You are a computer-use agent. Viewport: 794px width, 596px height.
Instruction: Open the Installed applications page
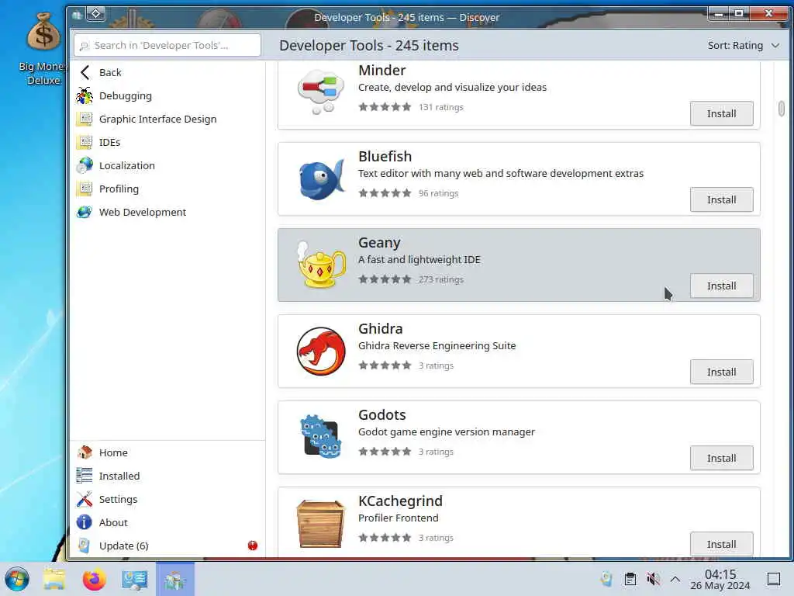coord(167,476)
